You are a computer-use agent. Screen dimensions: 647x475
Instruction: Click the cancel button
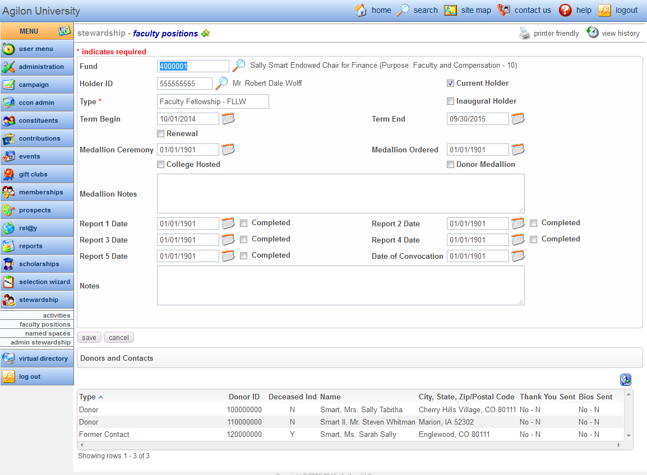coord(119,337)
